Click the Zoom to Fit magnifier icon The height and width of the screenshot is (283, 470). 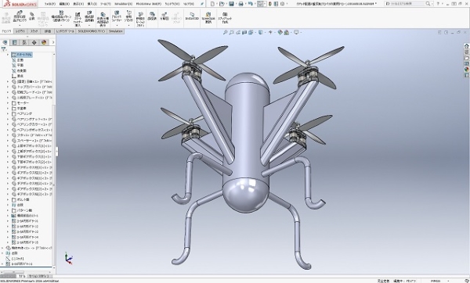226,32
